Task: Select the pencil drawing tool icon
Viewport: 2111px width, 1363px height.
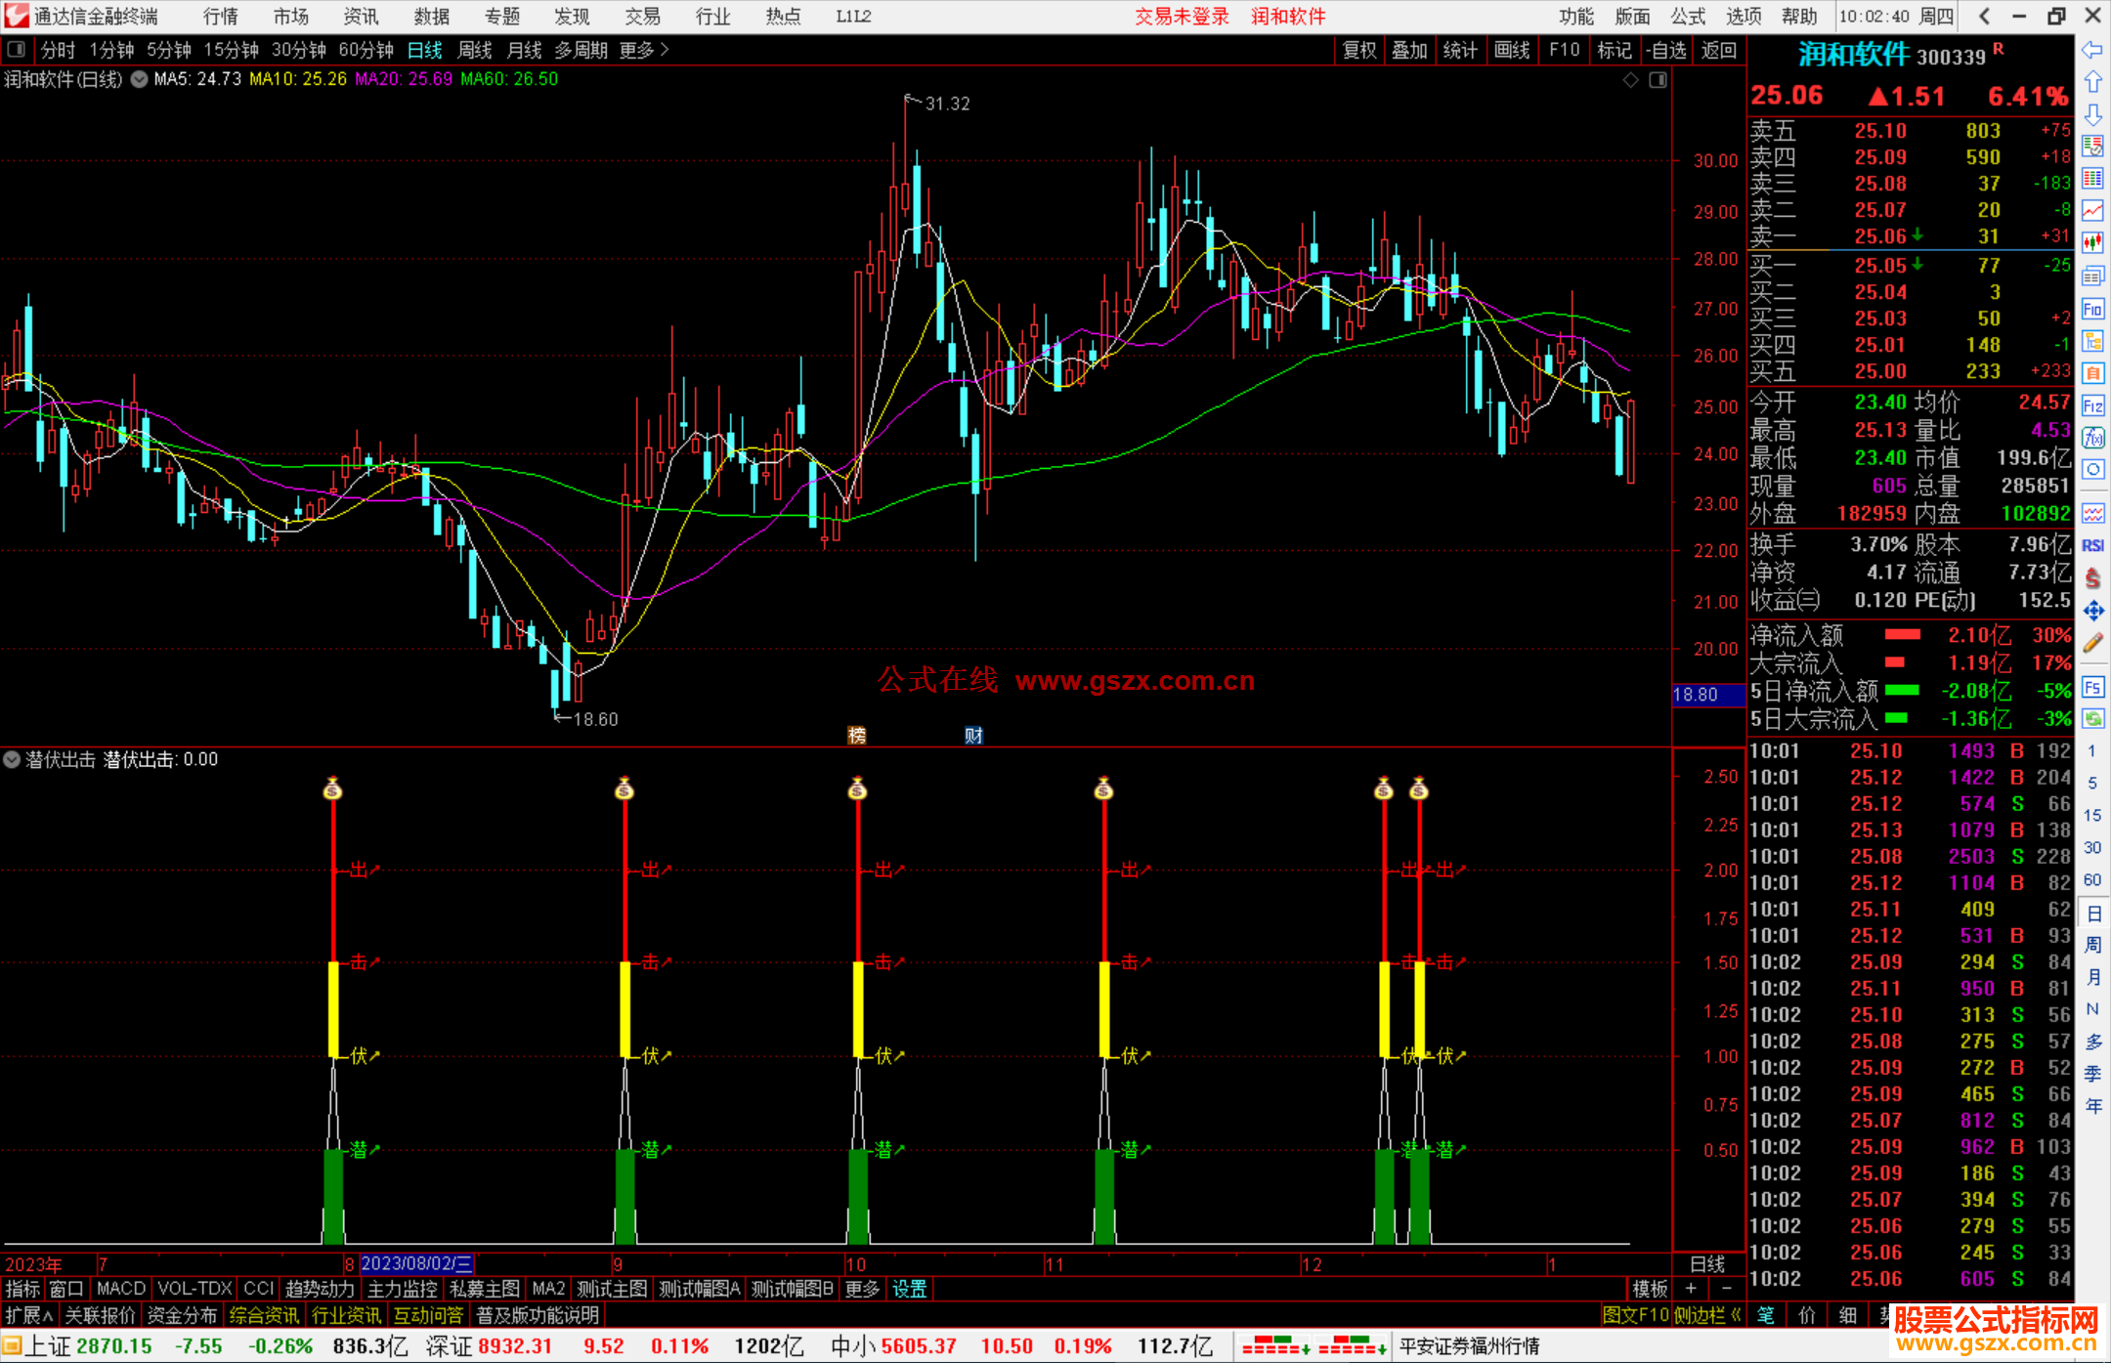Action: [2092, 643]
